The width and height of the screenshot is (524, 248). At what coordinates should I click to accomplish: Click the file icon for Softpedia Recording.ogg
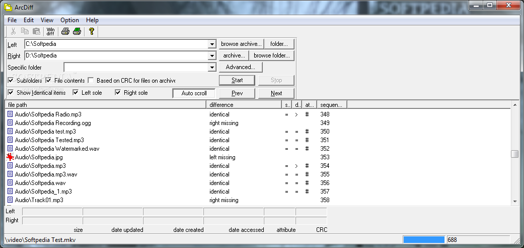click(x=10, y=123)
